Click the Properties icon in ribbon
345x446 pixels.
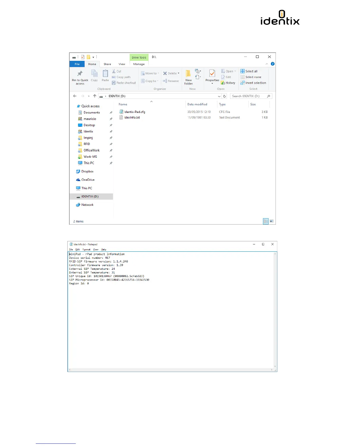tap(212, 74)
